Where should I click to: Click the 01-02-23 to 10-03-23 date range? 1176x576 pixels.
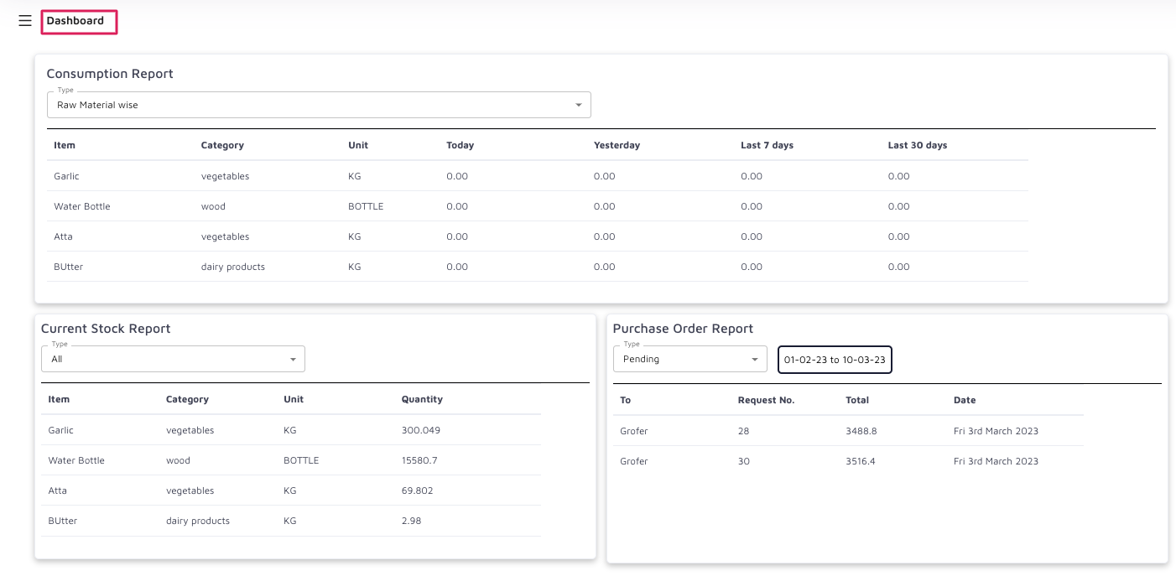(835, 359)
